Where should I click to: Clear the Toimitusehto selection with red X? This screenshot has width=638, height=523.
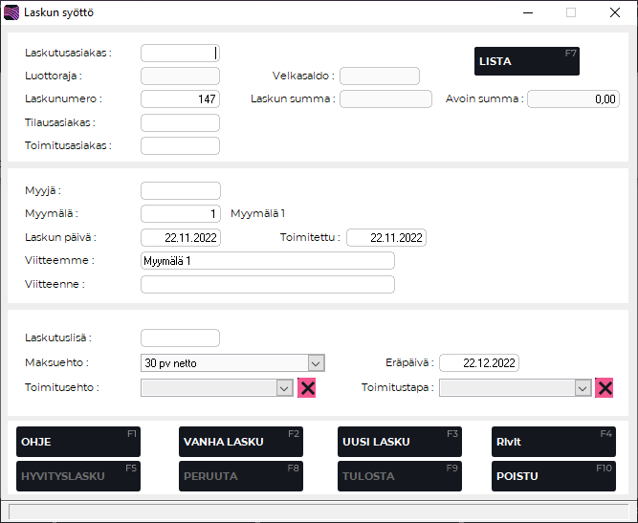coord(307,387)
